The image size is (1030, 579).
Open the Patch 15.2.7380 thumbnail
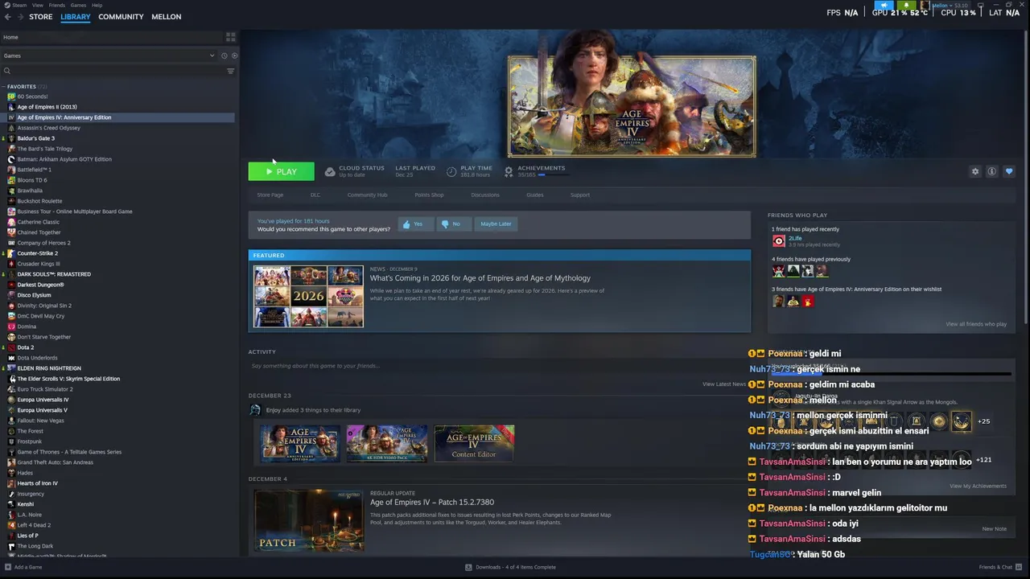309,520
